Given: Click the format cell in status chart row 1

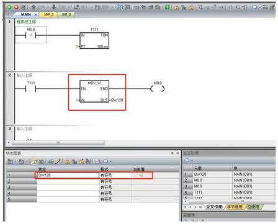Looking at the screenshot, I should click(x=115, y=175).
